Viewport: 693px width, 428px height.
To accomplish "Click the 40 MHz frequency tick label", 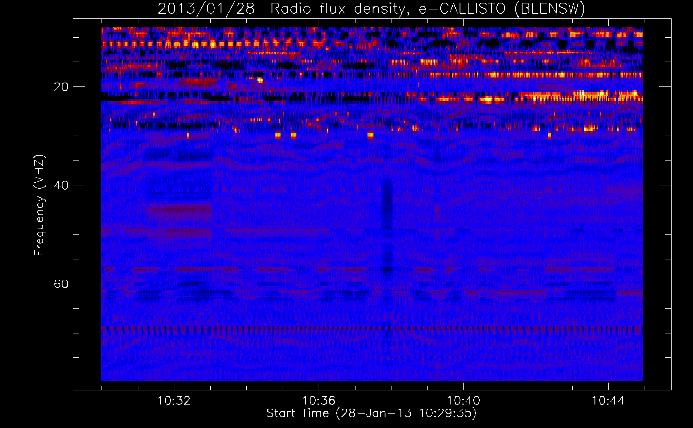I will (61, 185).
